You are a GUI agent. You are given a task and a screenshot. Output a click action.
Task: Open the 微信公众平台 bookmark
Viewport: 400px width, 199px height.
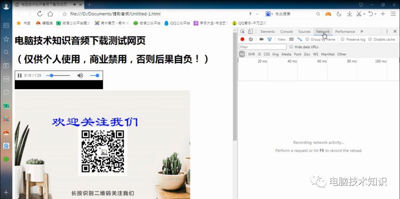[147, 23]
